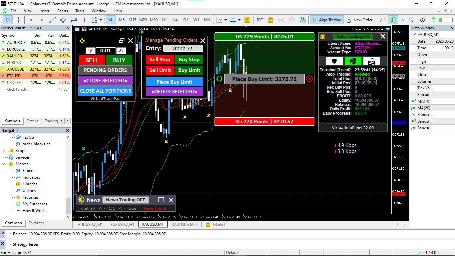Switch to the H4 timeframe
Screen dimensions: 455x256
coord(175,20)
